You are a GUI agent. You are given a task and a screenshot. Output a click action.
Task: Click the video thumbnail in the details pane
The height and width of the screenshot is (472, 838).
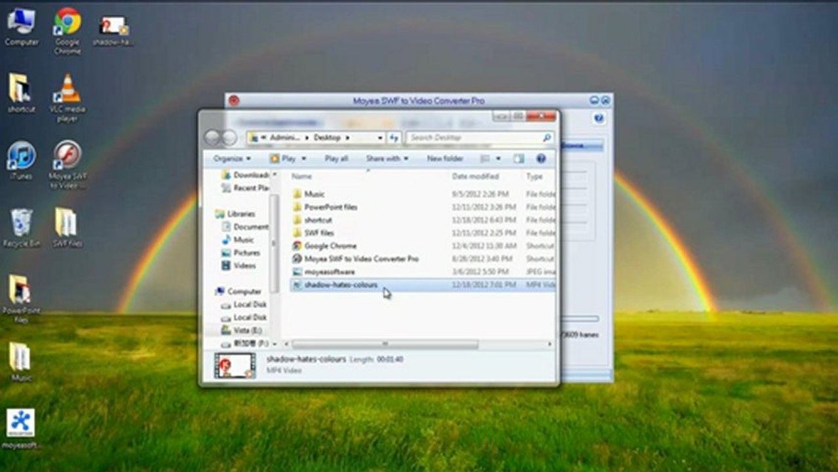pos(235,366)
